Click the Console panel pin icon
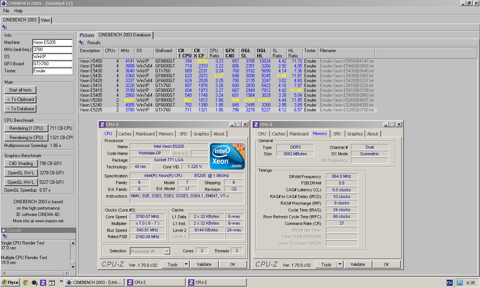 coord(4,236)
